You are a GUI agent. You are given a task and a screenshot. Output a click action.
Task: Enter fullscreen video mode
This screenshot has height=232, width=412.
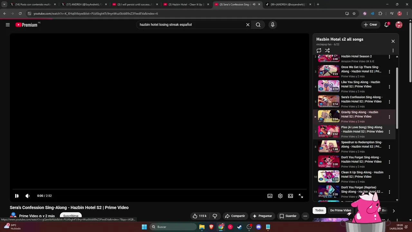click(x=301, y=196)
